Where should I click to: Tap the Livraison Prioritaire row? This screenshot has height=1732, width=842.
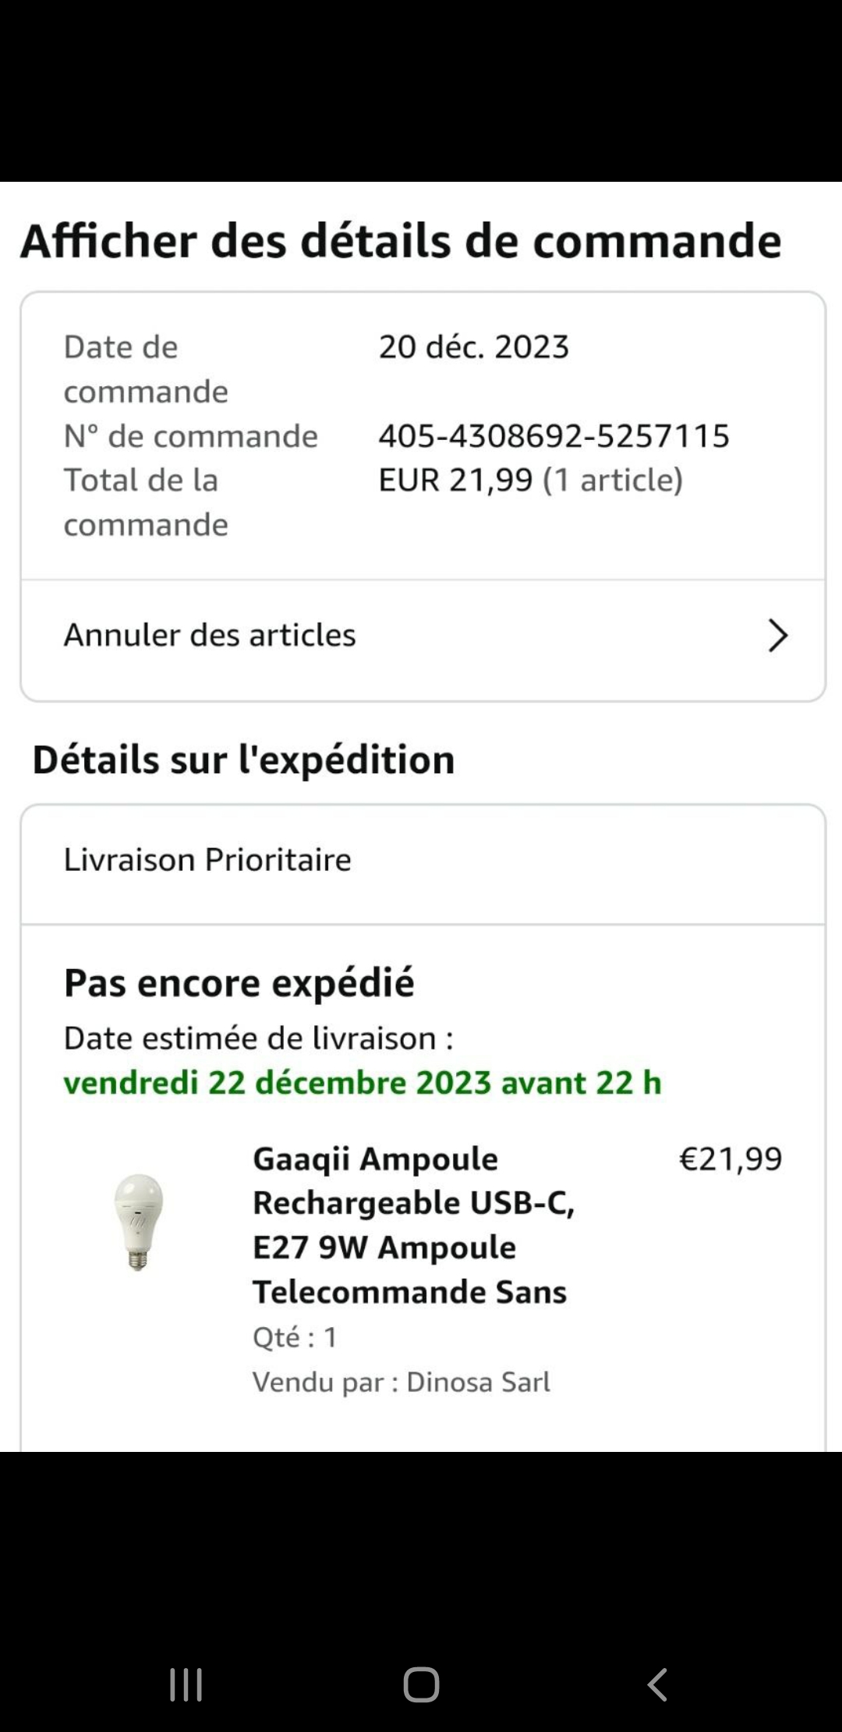[207, 860]
